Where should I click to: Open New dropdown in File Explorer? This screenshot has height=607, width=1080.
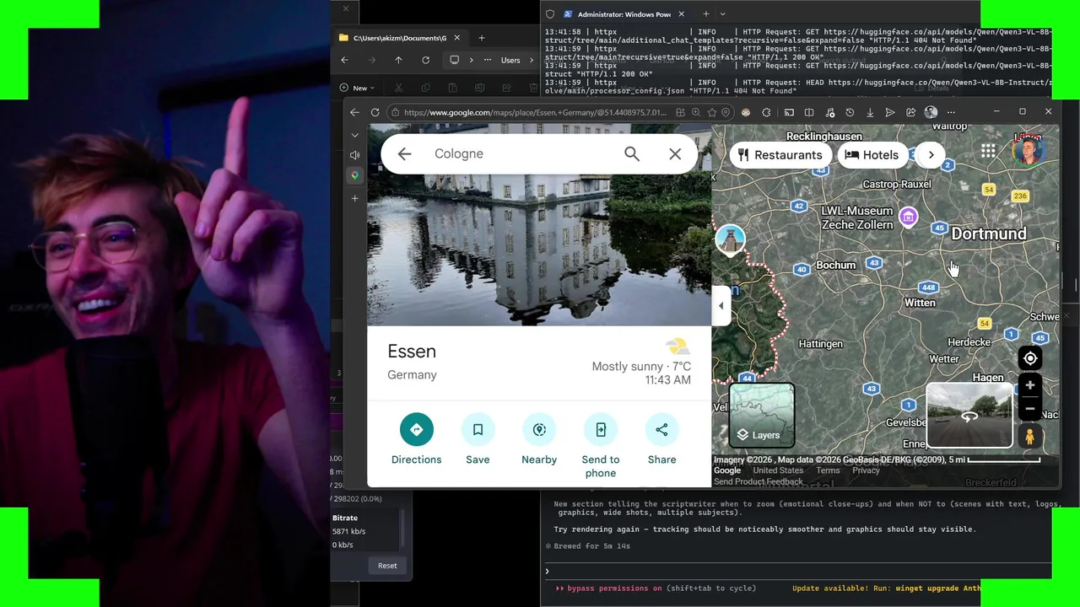point(358,88)
